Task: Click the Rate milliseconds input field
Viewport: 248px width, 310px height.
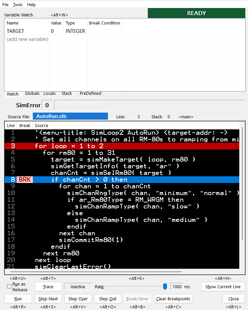Action: (x=177, y=287)
